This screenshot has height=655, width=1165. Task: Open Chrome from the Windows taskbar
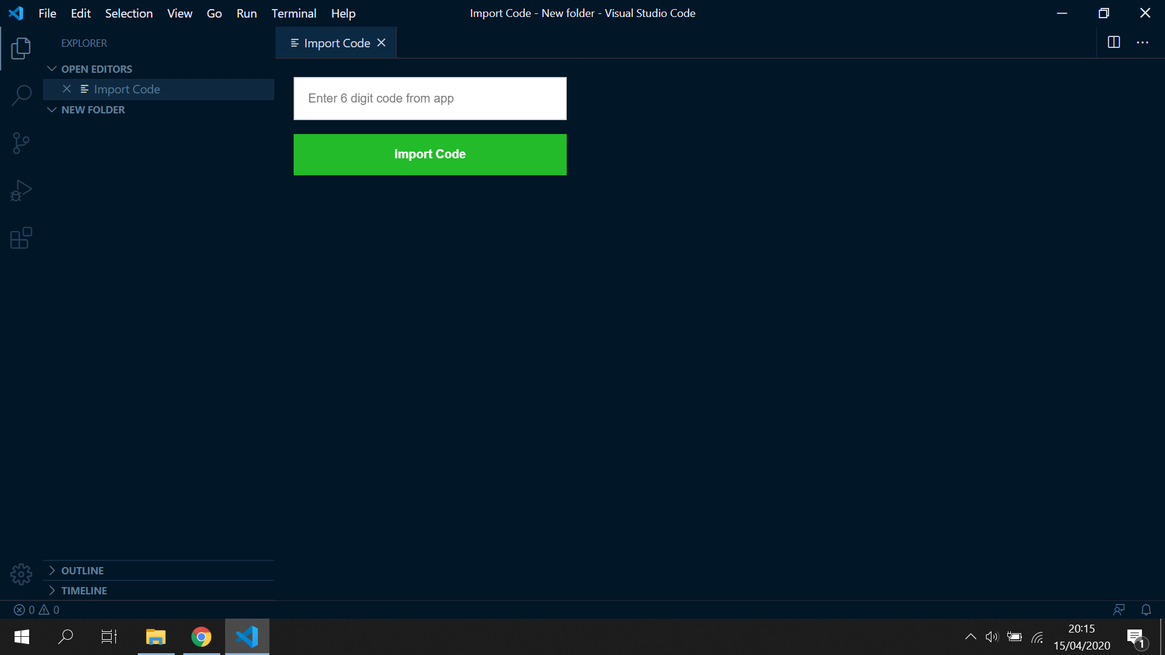tap(201, 637)
